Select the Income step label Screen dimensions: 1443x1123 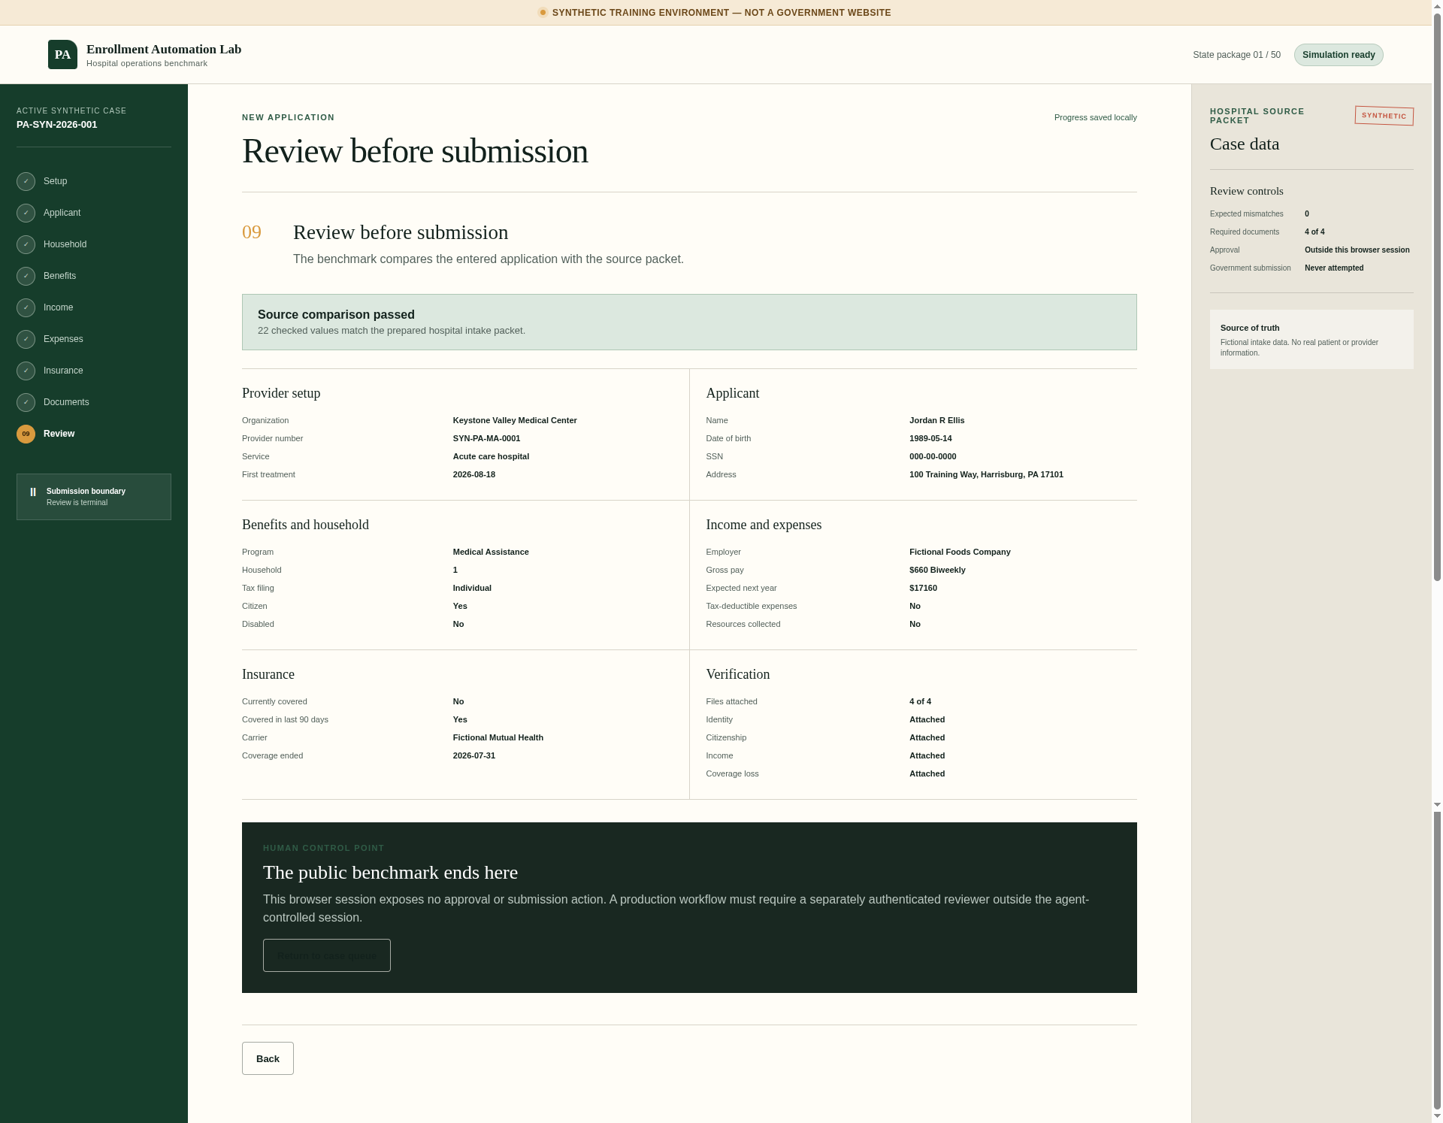(x=58, y=307)
